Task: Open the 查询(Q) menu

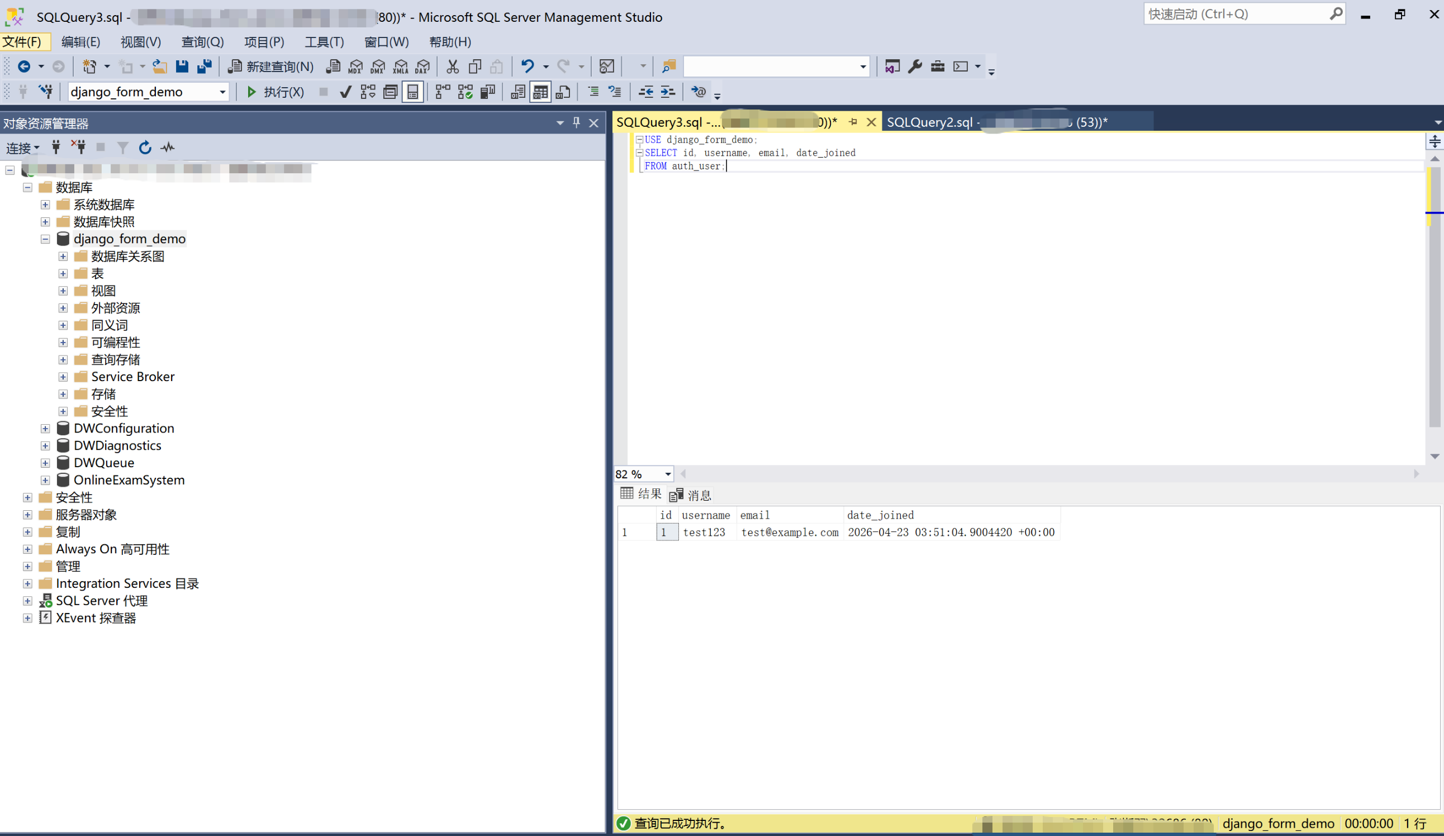Action: (202, 42)
